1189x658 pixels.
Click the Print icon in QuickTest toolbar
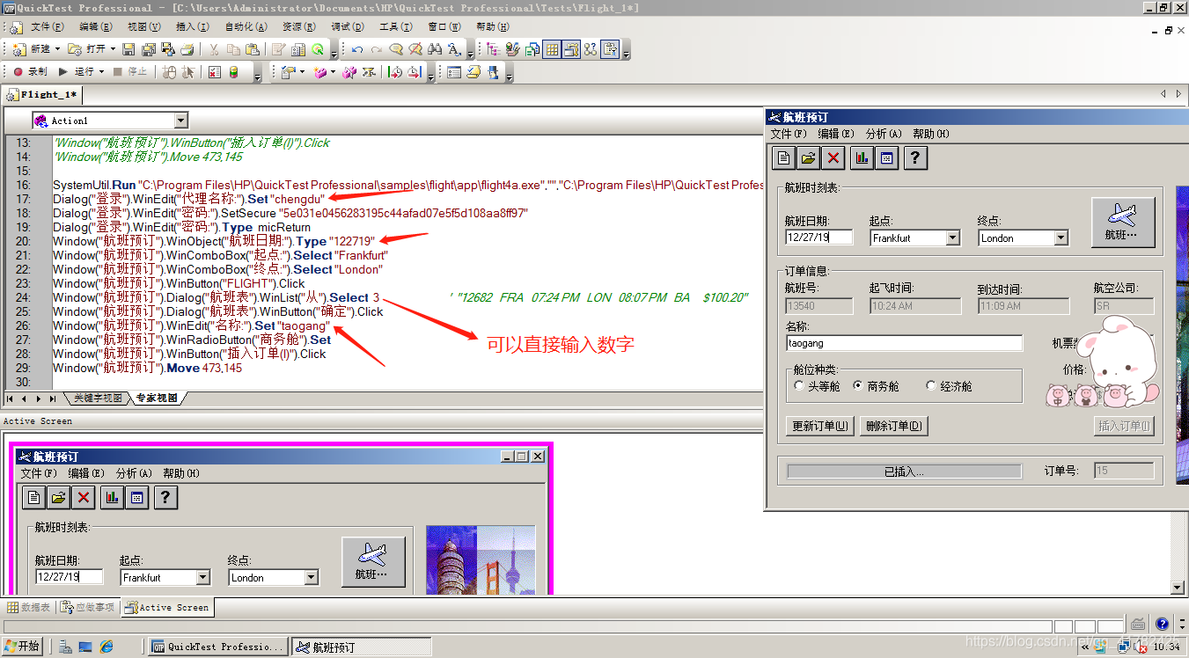187,49
